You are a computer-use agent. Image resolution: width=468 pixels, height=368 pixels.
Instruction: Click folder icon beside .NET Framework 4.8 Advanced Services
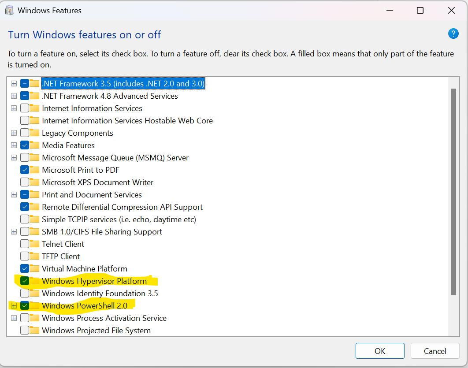pos(34,96)
